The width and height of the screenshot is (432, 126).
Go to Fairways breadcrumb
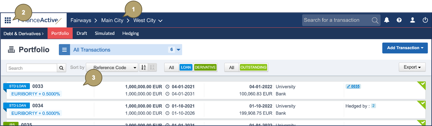[x=81, y=20]
